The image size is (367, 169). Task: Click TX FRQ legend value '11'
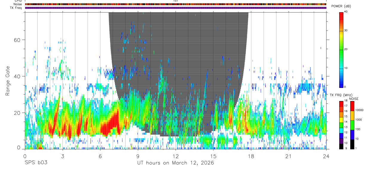click(x=346, y=138)
